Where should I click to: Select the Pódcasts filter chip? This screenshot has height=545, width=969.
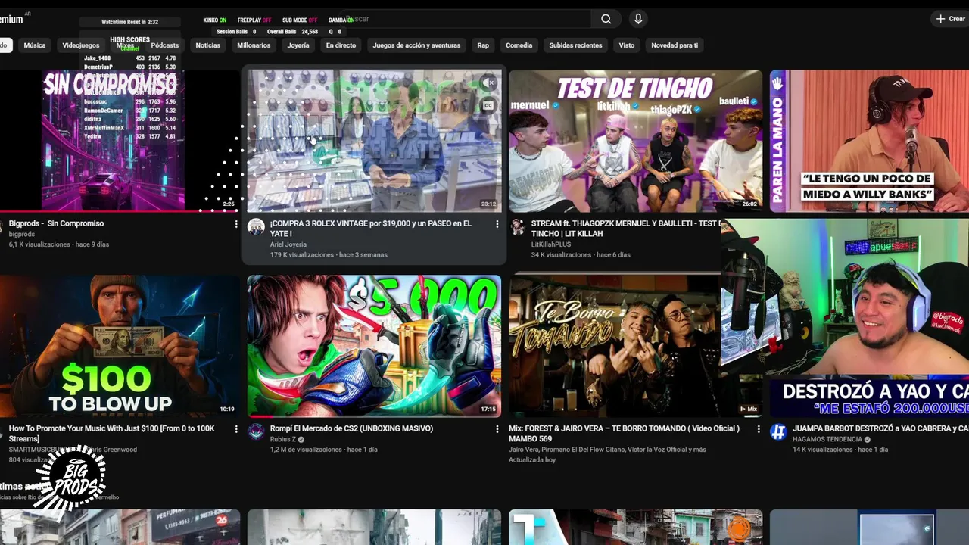(164, 45)
